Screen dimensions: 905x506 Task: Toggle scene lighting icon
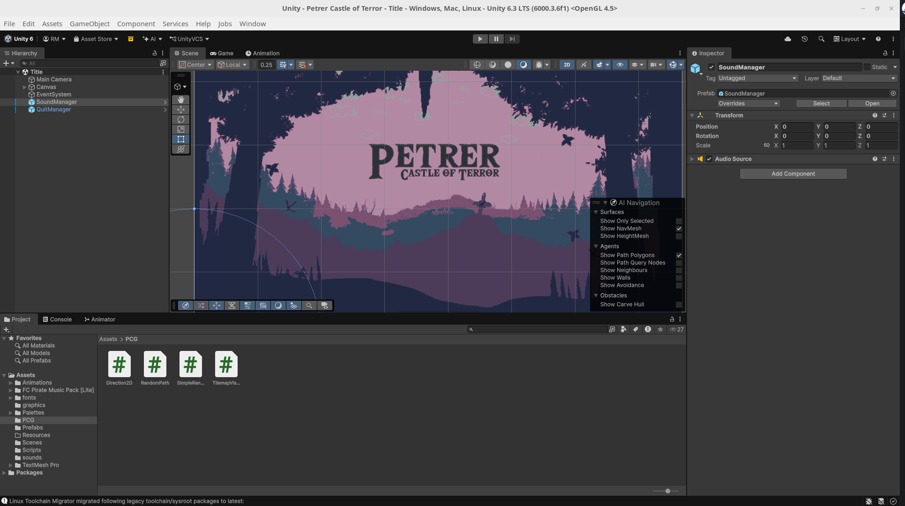point(583,65)
